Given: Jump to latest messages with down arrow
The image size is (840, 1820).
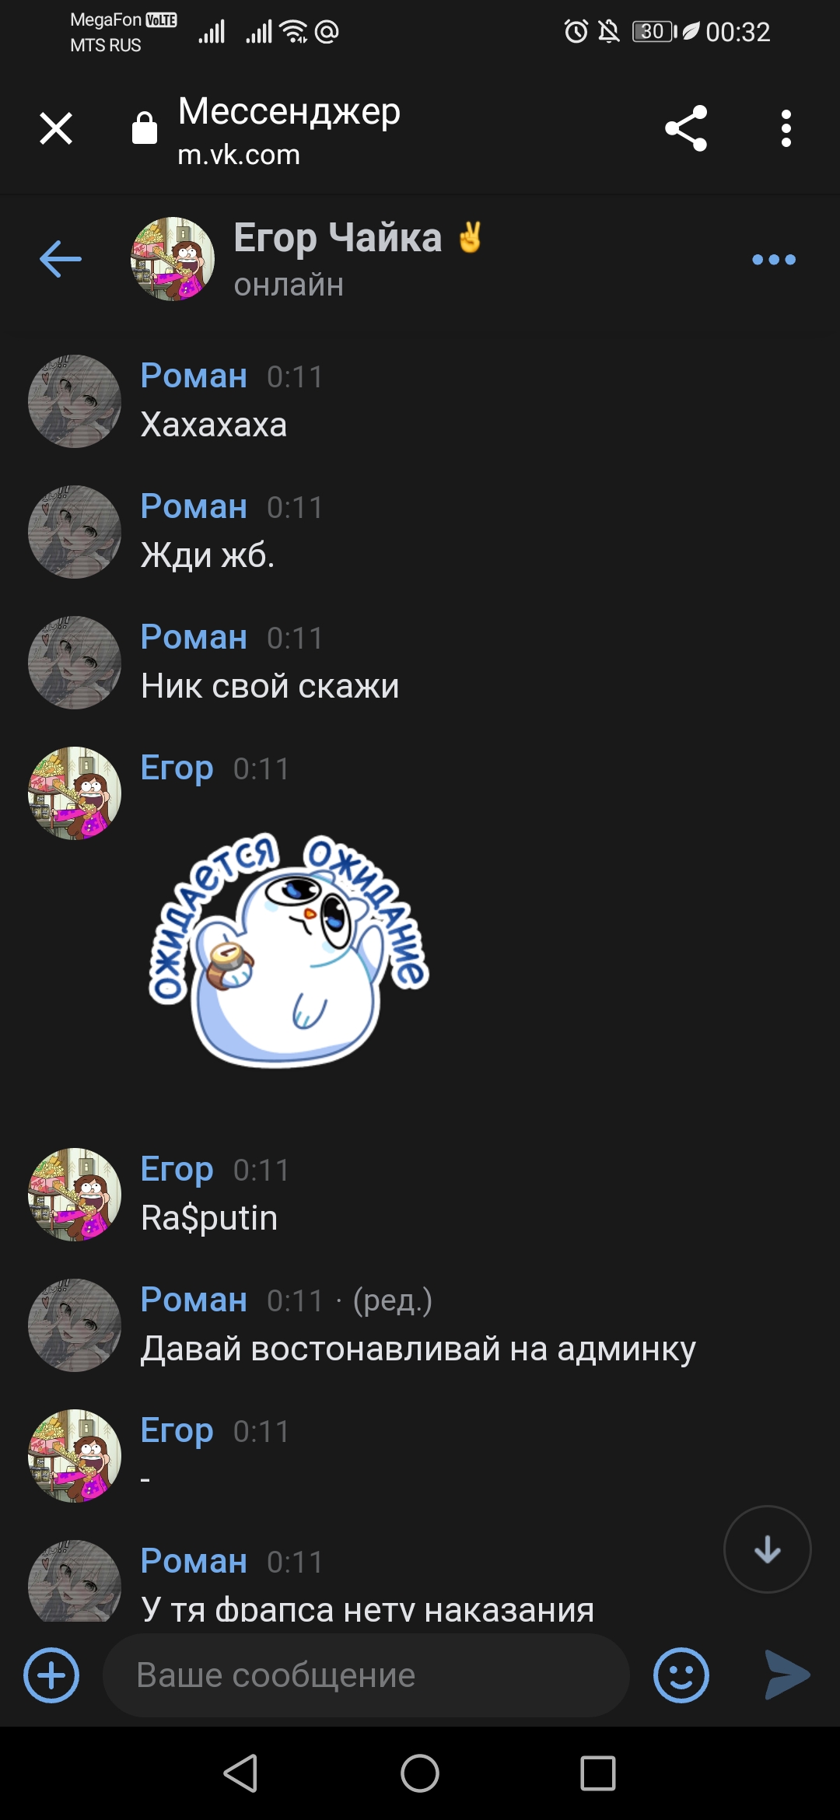Looking at the screenshot, I should 768,1549.
